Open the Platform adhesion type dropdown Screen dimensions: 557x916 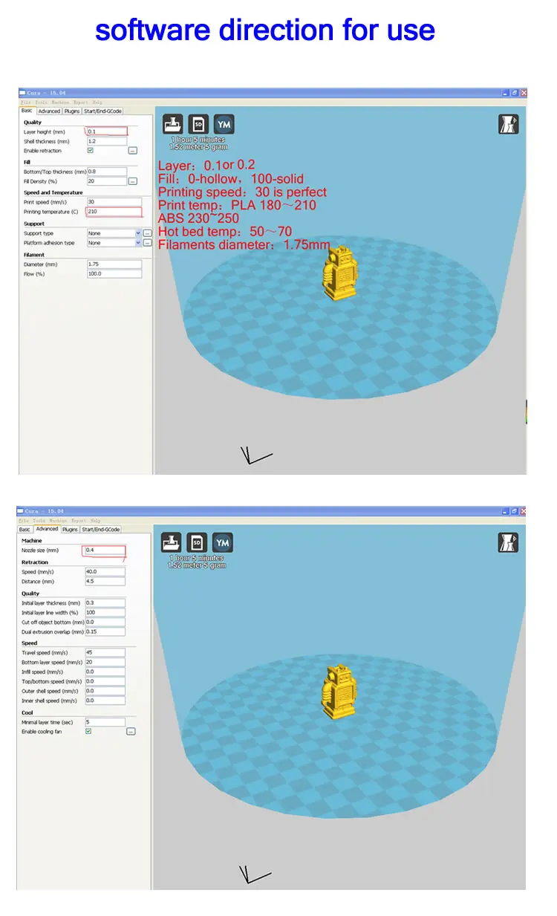tap(114, 243)
